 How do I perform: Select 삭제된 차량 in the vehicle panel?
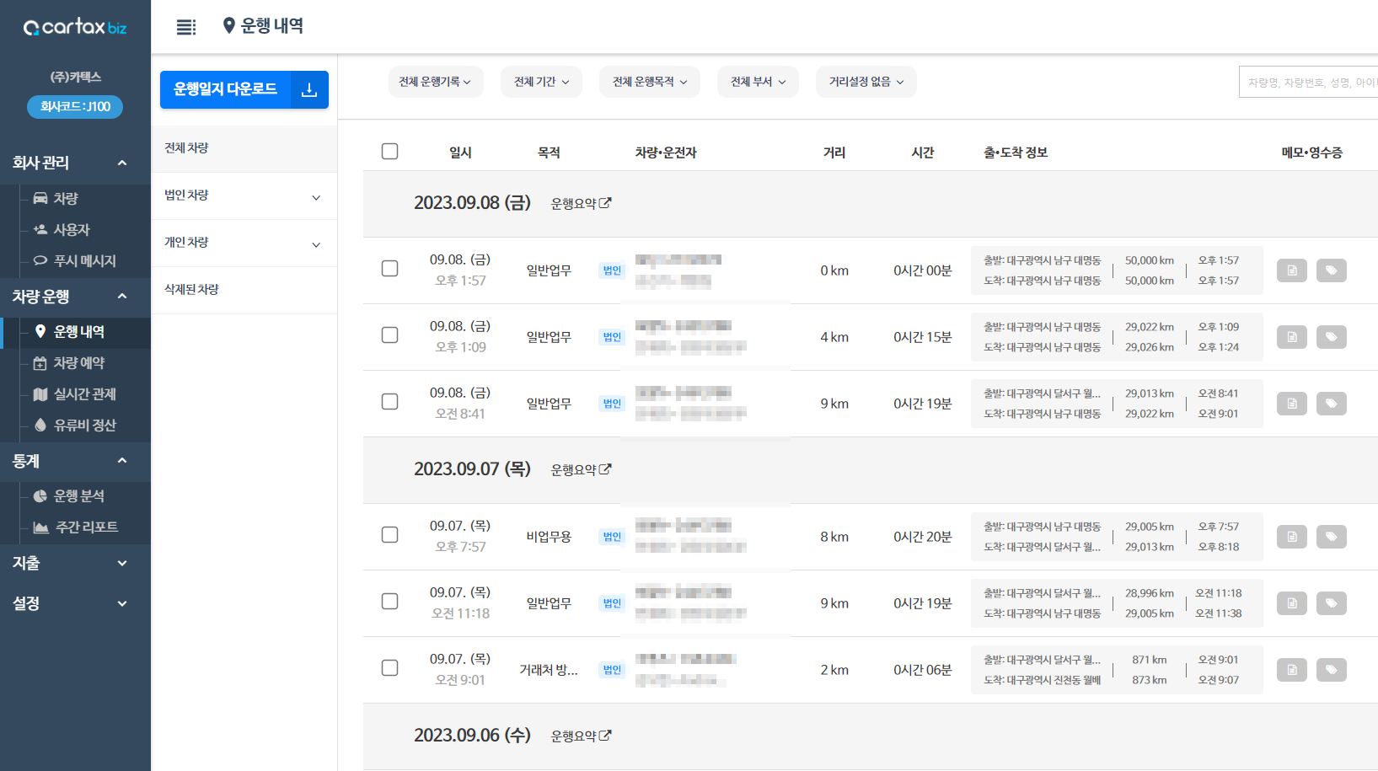pos(190,288)
